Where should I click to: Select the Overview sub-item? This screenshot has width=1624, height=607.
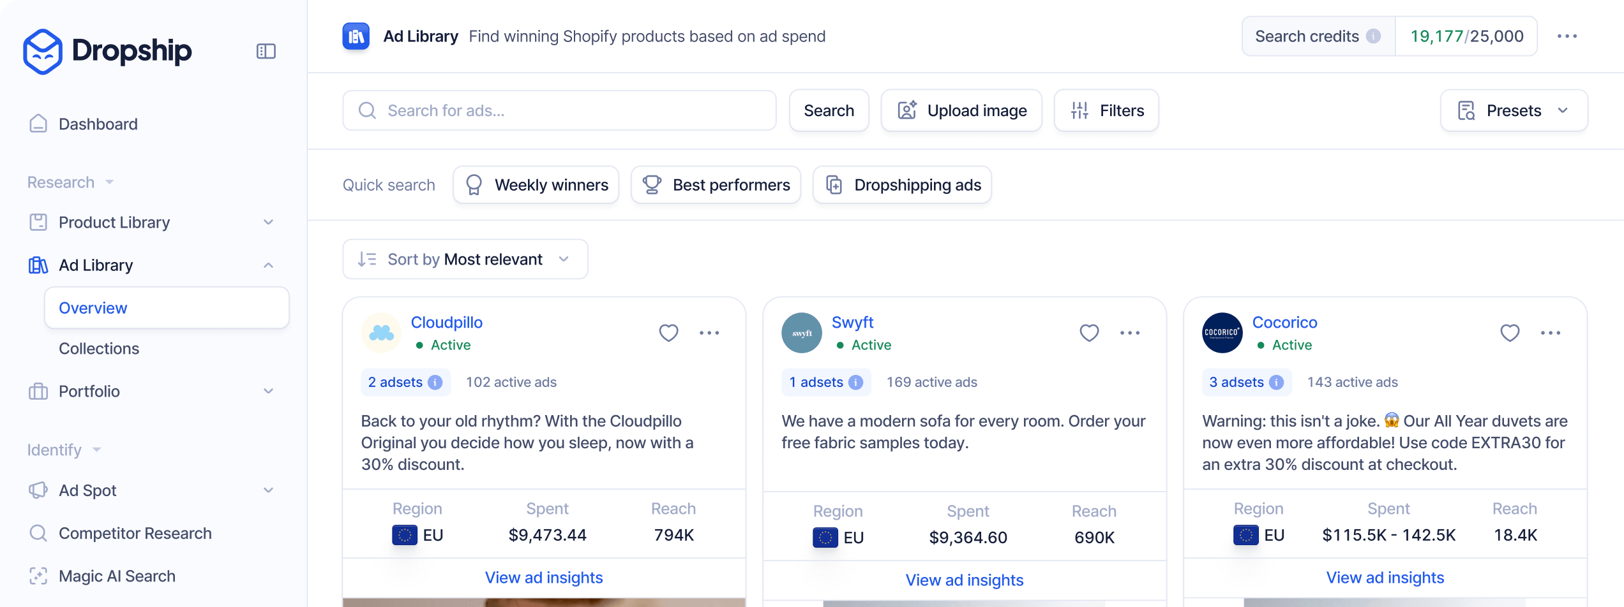167,308
